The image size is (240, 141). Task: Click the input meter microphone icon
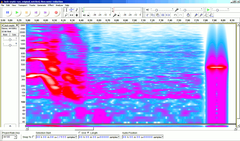114,15
